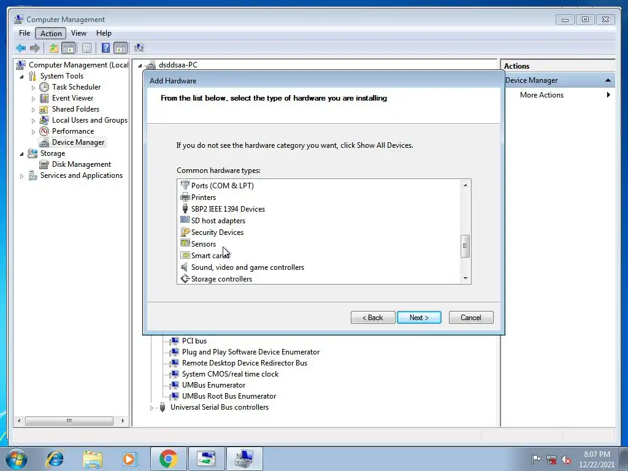Expand the Task Scheduler node arrow
628x471 pixels.
click(33, 87)
